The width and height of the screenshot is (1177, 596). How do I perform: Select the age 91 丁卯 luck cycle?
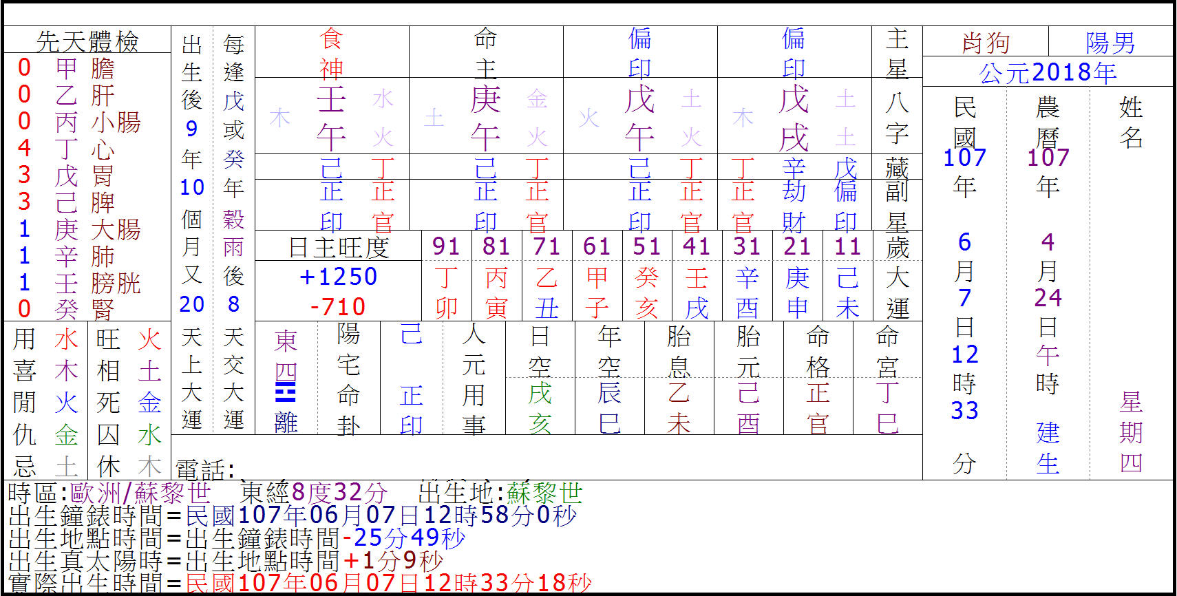pos(446,277)
